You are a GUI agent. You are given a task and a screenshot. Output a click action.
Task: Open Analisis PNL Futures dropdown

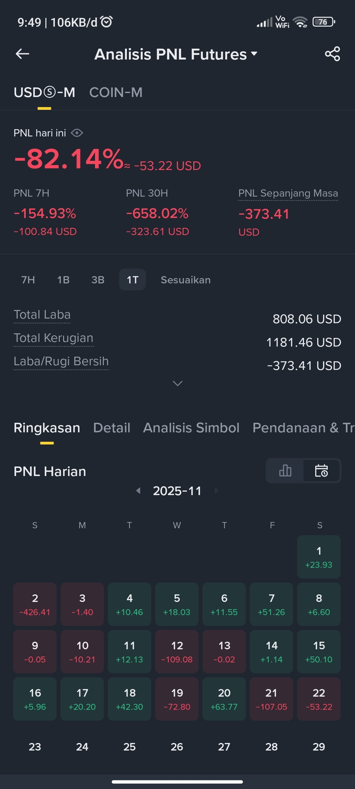coord(176,54)
